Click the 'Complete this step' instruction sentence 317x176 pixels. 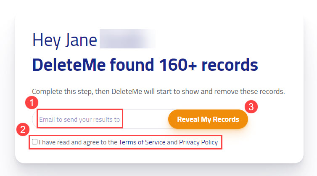point(158,91)
